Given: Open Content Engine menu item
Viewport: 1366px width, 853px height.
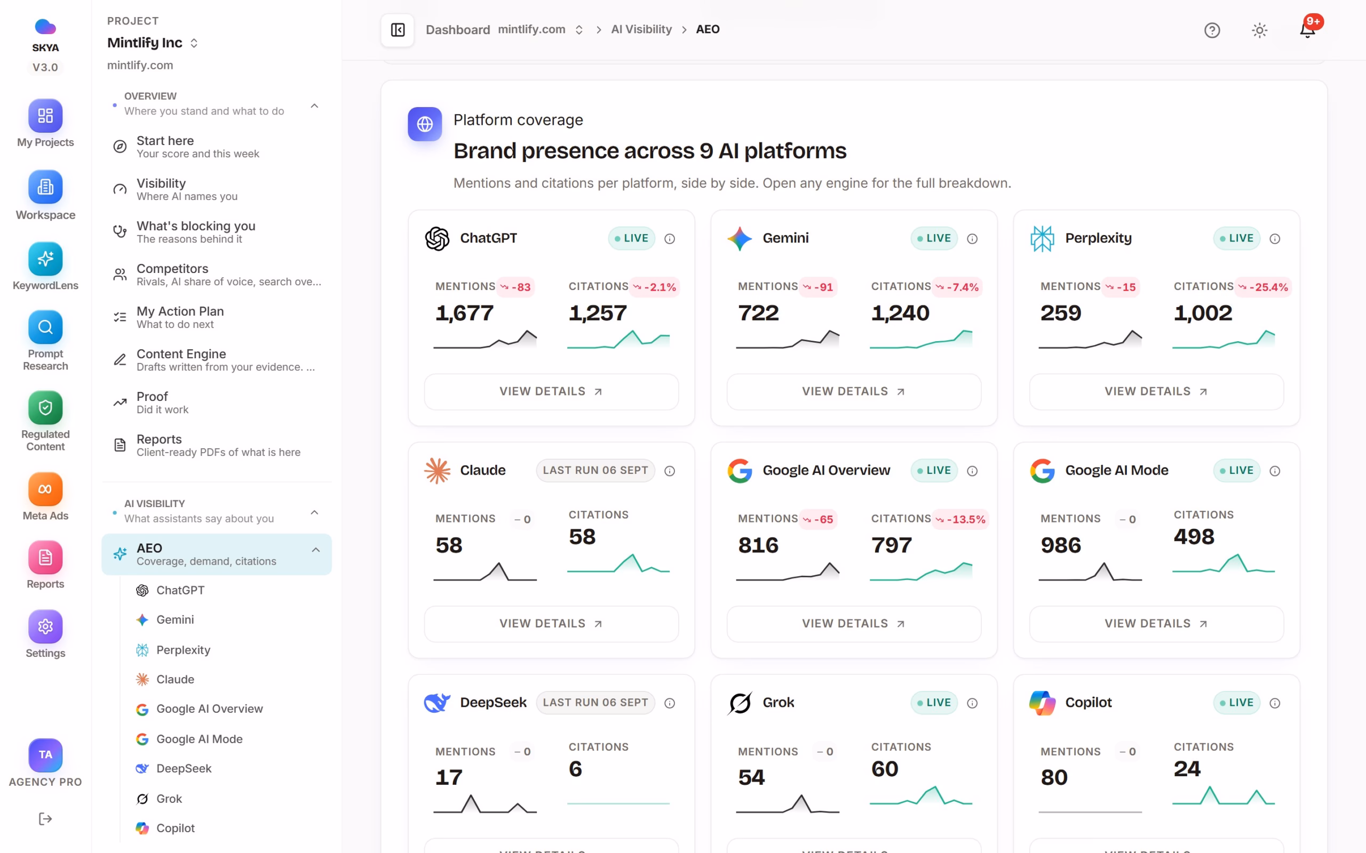Looking at the screenshot, I should point(217,360).
